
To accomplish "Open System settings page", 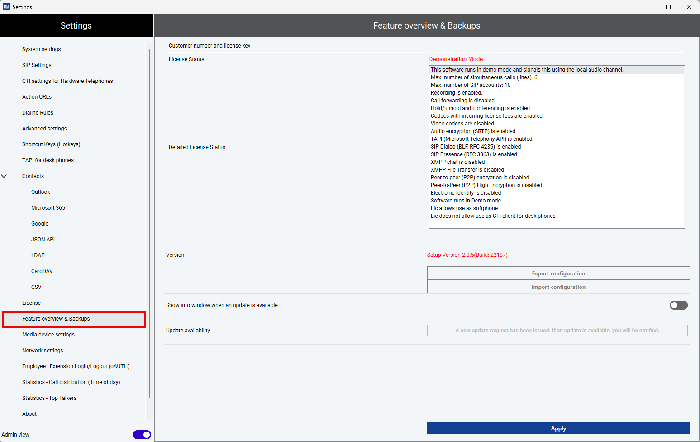I will pyautogui.click(x=41, y=49).
